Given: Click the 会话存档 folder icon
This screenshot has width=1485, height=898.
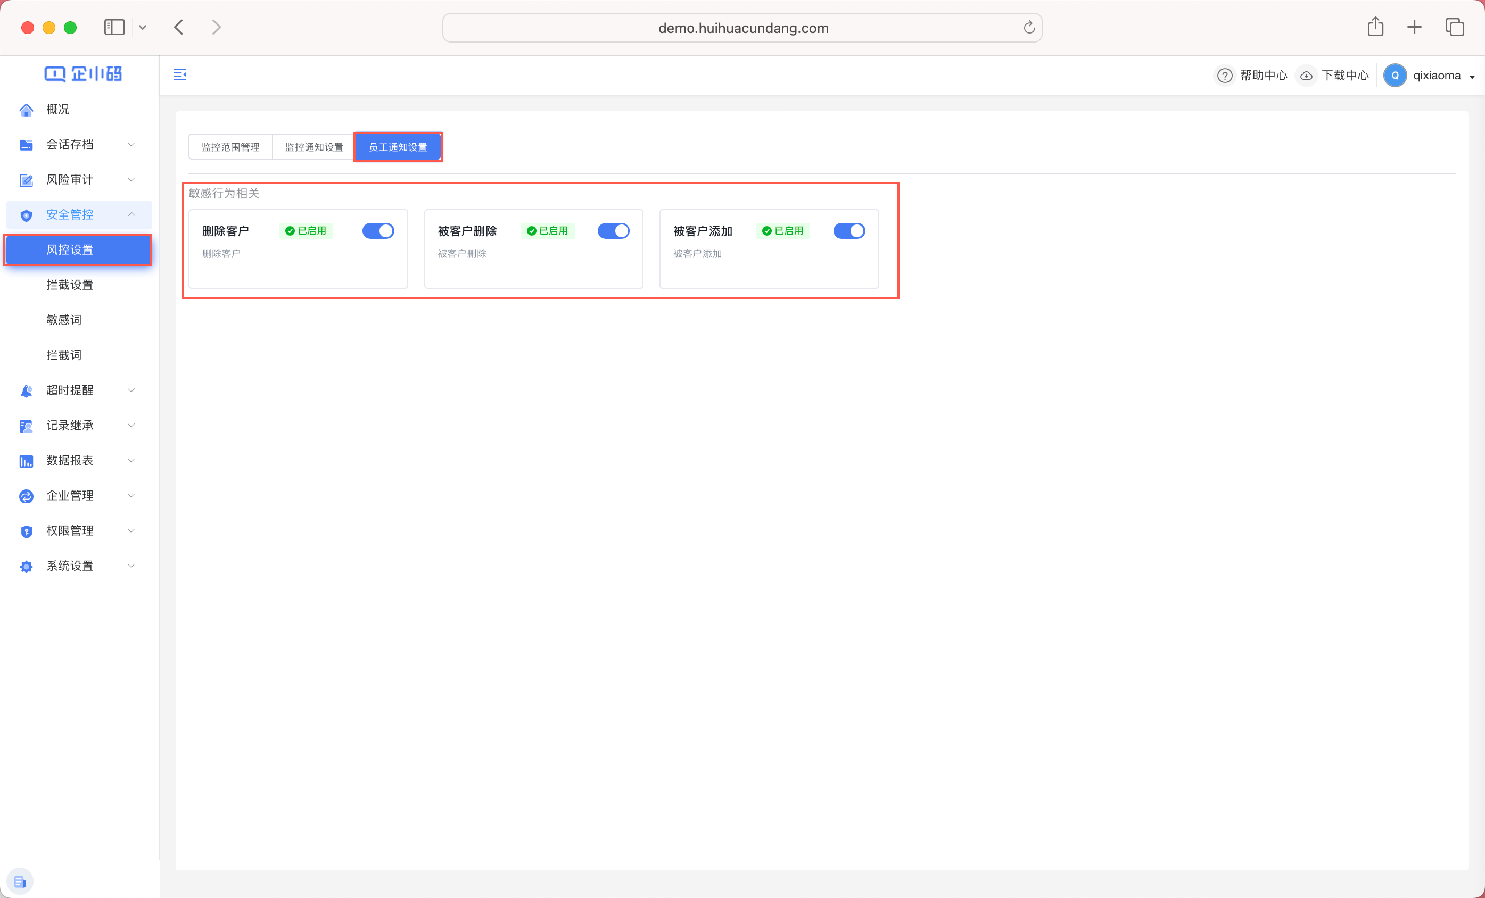Looking at the screenshot, I should click(26, 145).
